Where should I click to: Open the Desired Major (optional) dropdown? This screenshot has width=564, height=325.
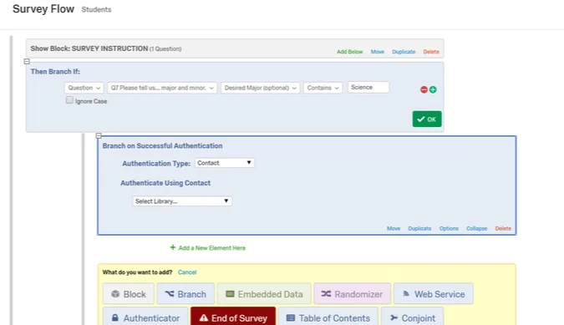(x=261, y=88)
